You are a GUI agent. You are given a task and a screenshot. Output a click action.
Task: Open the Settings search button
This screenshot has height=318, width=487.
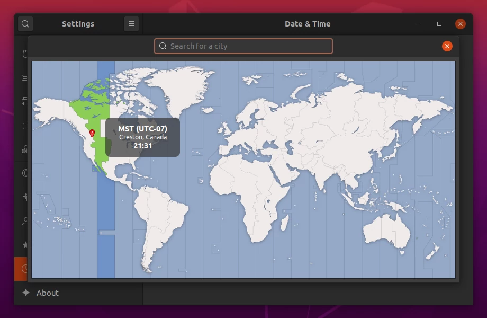25,24
